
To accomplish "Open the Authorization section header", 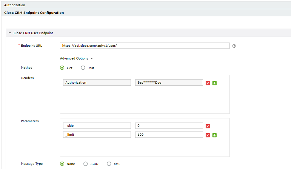I will pos(15,5).
